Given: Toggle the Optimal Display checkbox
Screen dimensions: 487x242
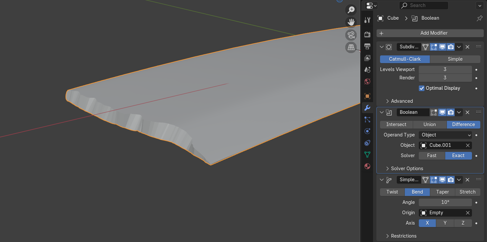Looking at the screenshot, I should click(421, 88).
